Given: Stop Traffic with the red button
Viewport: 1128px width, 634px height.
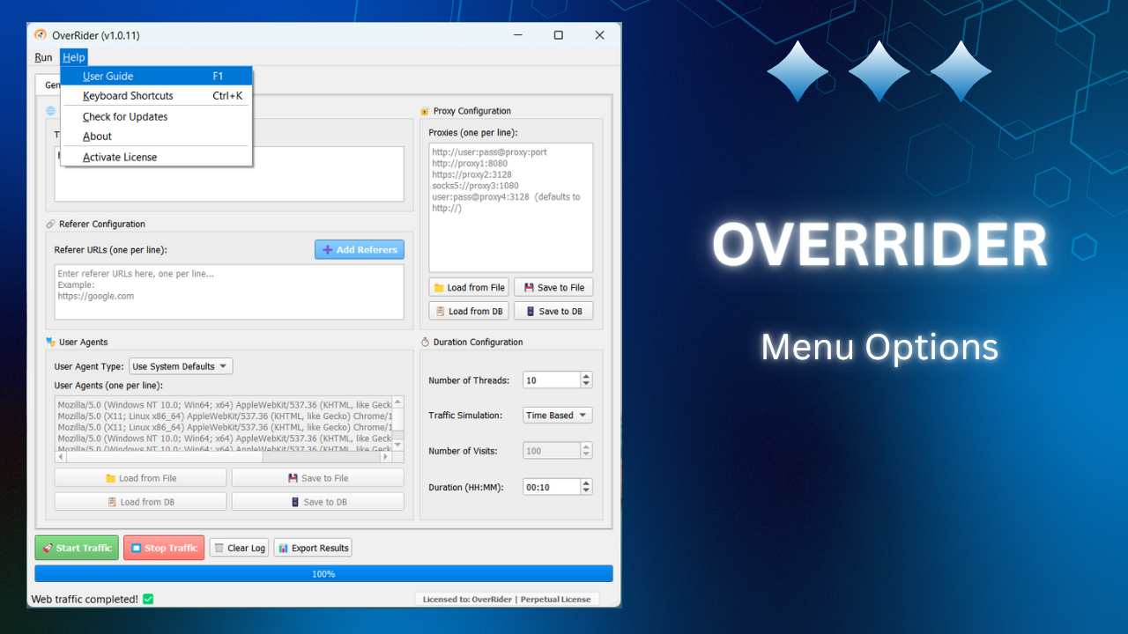Looking at the screenshot, I should pos(164,548).
